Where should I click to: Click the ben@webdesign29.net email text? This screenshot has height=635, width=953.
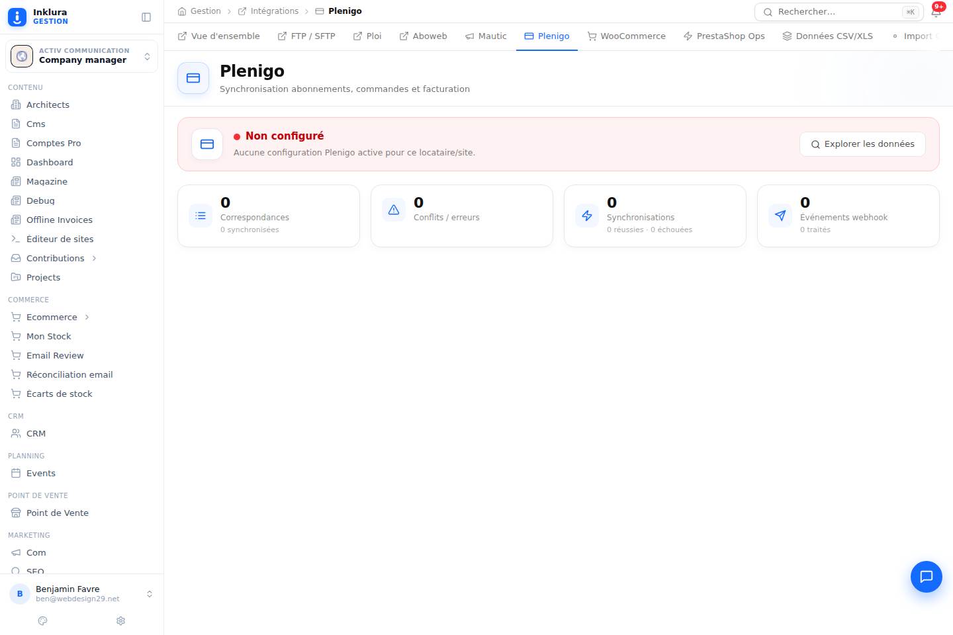point(77,599)
